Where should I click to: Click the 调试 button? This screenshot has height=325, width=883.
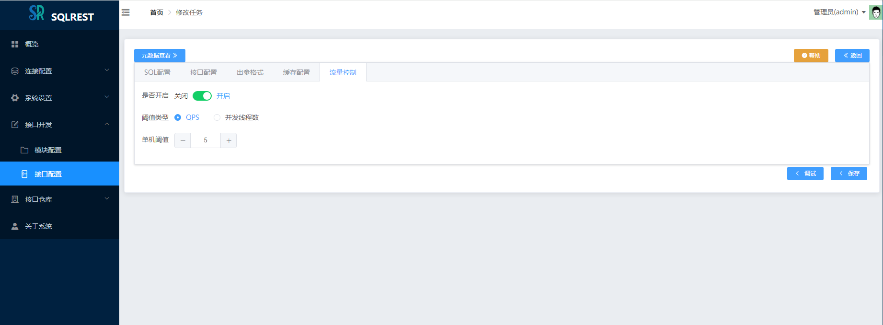pos(805,174)
